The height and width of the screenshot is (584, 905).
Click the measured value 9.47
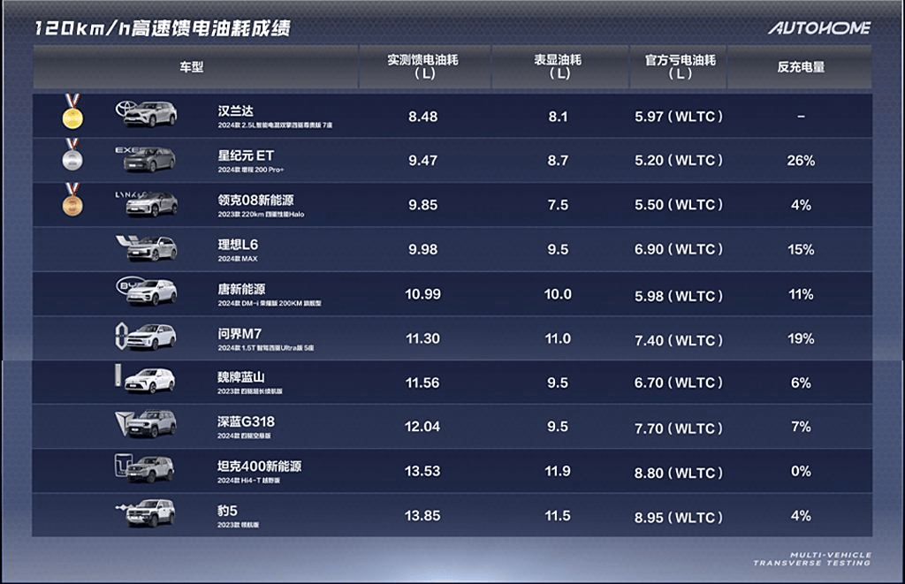423,161
